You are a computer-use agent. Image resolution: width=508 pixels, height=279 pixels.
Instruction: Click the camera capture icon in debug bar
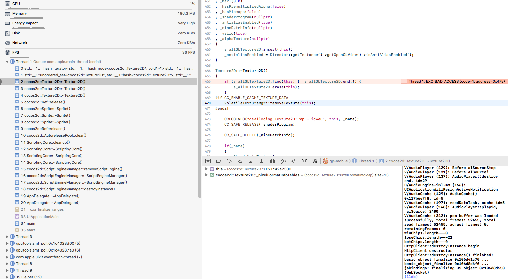coord(304,161)
